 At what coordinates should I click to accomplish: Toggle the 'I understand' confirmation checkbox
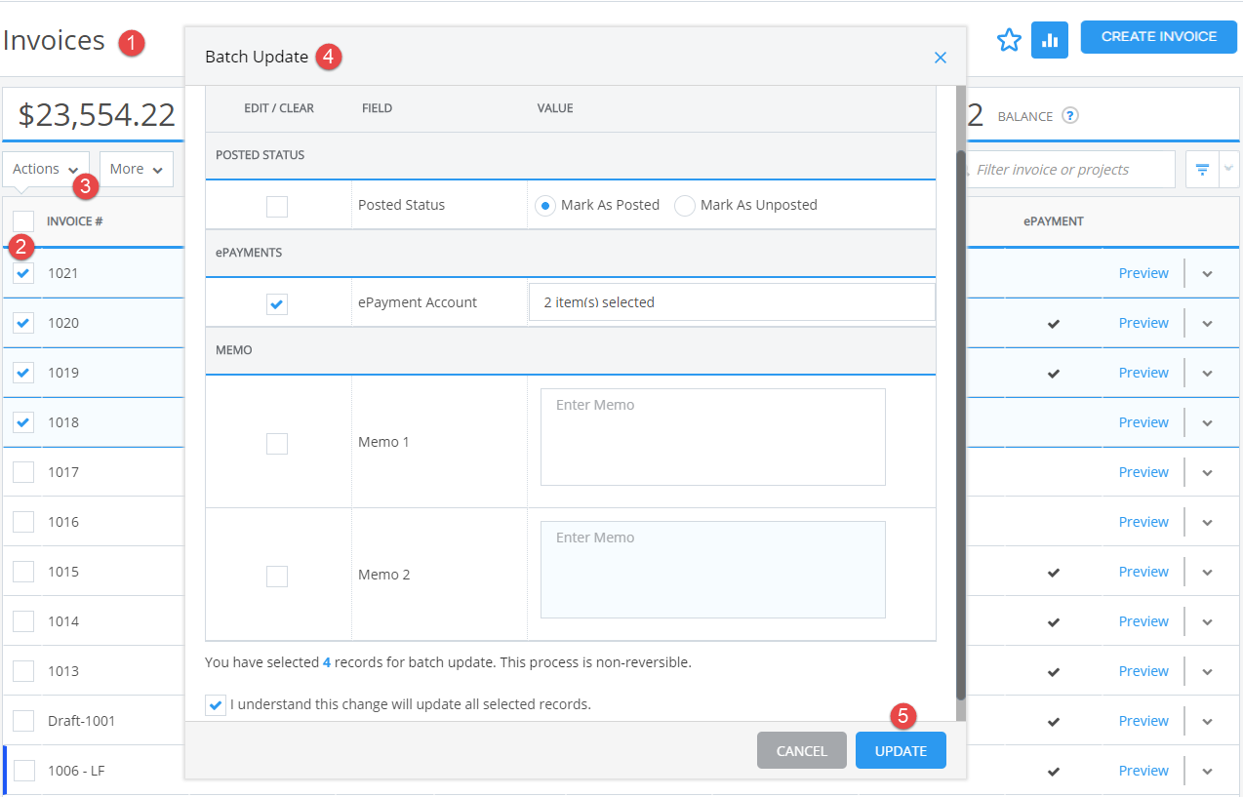[216, 704]
